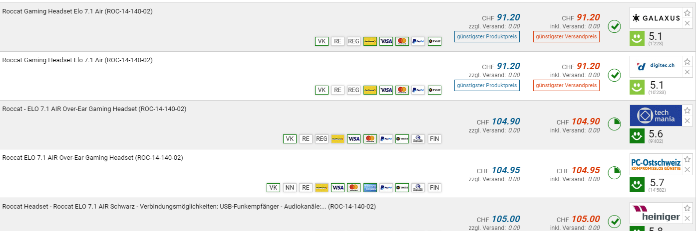The image size is (699, 231).
Task: Click the Galaxus availability checkmark icon
Action: (x=614, y=26)
